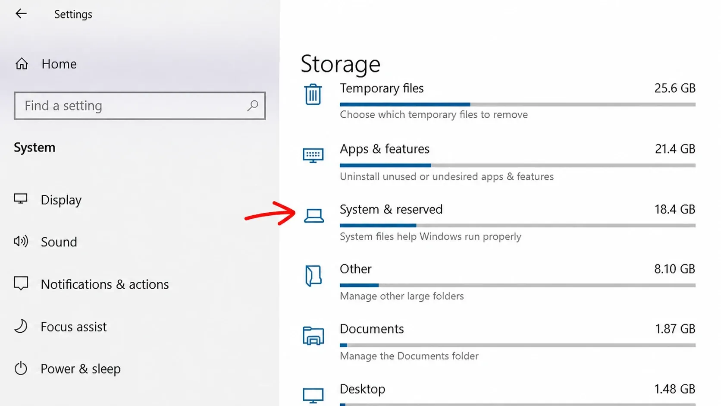This screenshot has height=406, width=721.
Task: Click the Find a setting search box
Action: [140, 106]
